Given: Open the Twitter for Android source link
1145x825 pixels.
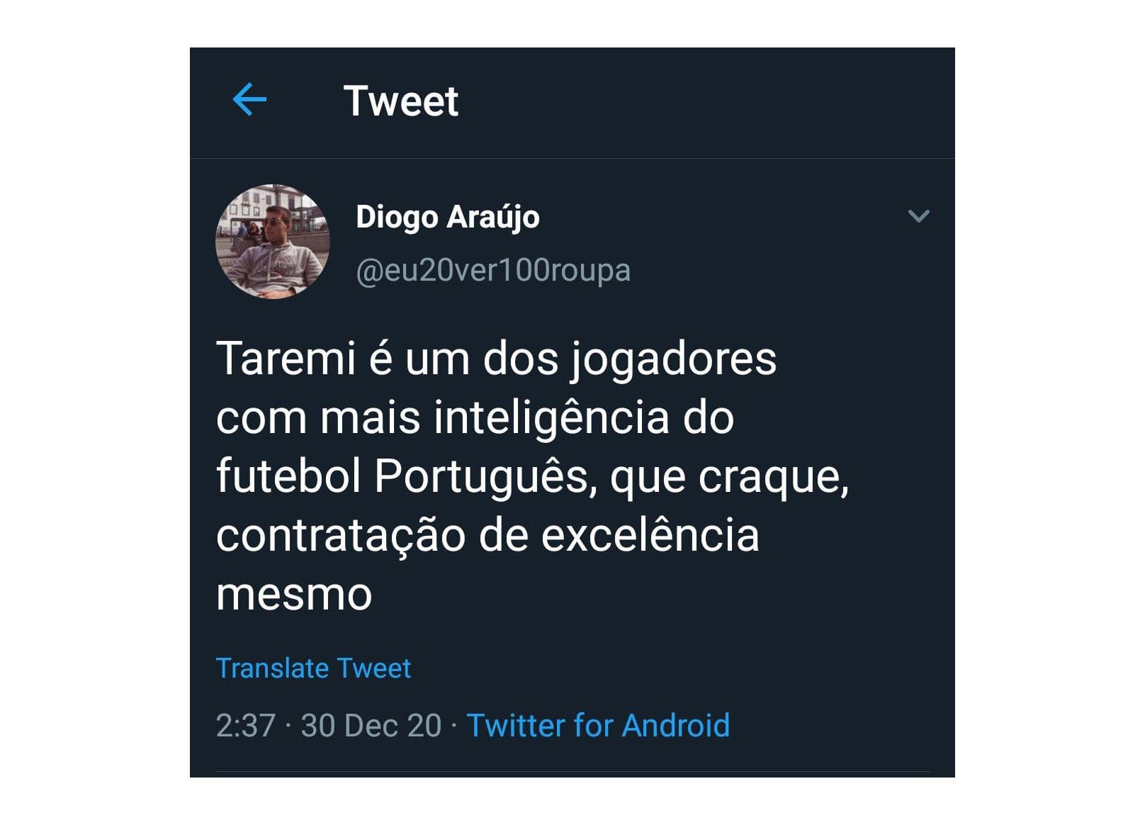Looking at the screenshot, I should coord(598,725).
